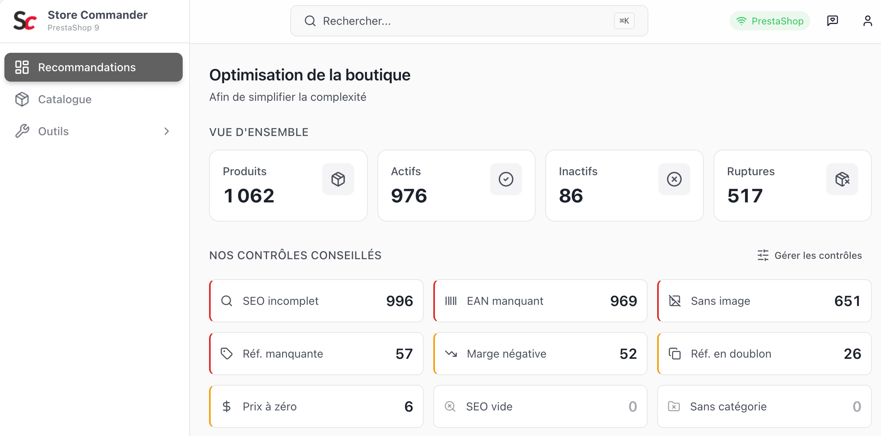The width and height of the screenshot is (881, 436).
Task: Click the Réf. manquante label
Action: 283,354
